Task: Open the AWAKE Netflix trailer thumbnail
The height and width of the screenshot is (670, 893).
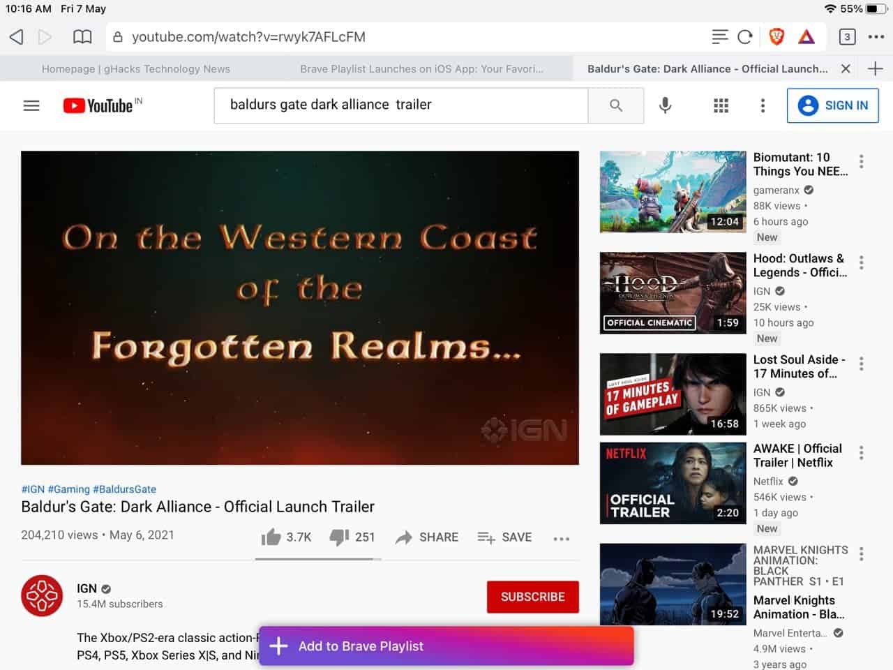Action: (673, 483)
